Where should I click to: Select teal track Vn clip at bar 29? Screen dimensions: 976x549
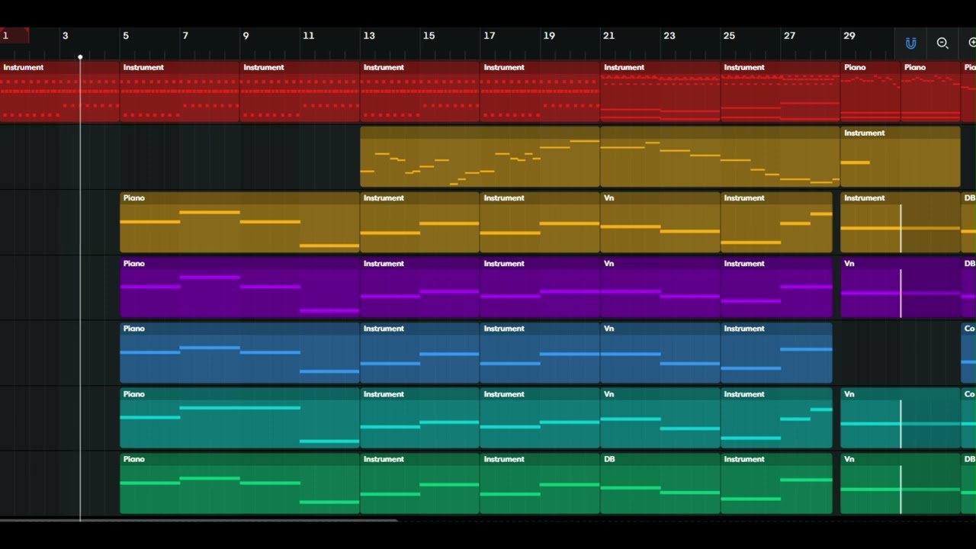(901, 419)
